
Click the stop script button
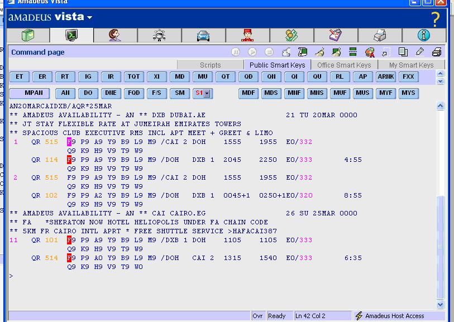coord(269,52)
